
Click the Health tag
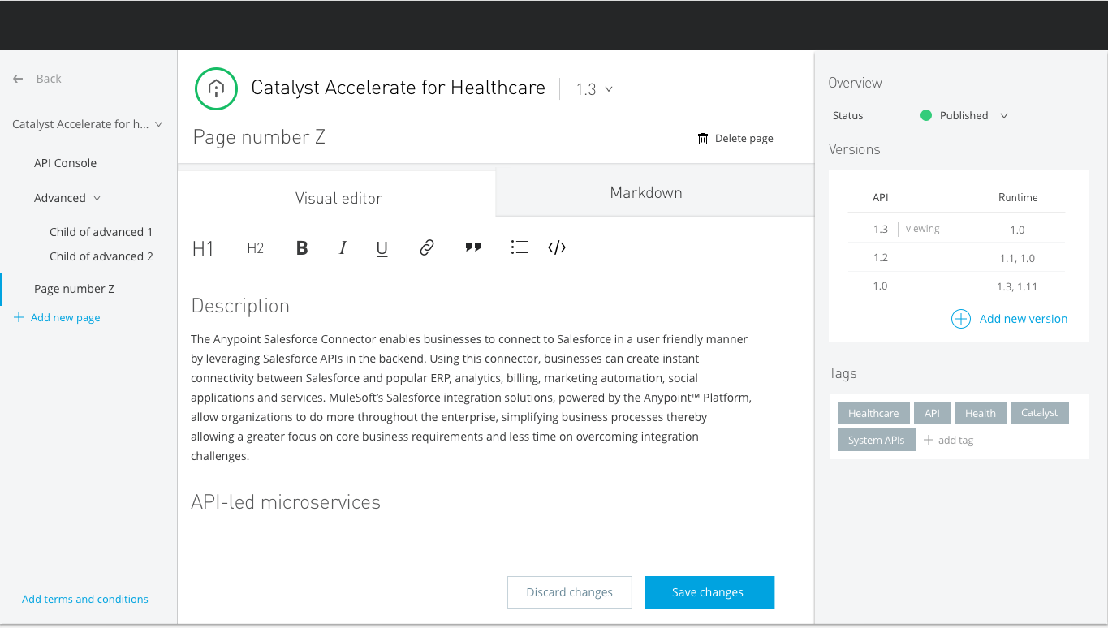981,413
